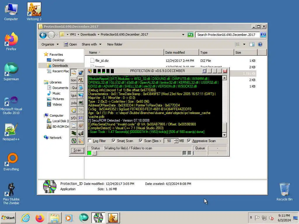This screenshot has height=224, width=299.
Task: Click New folder in the Explorer toolbar
Action: [x=114, y=44]
